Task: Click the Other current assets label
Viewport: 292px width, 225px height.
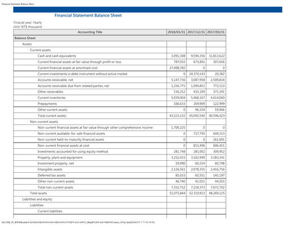Action: (52, 110)
